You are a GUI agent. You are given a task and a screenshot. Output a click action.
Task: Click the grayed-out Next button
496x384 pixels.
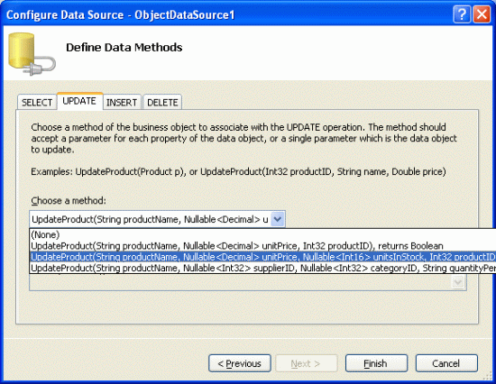click(x=307, y=363)
